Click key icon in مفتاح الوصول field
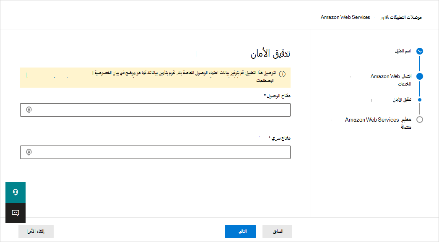The width and height of the screenshot is (439, 242). (29, 110)
